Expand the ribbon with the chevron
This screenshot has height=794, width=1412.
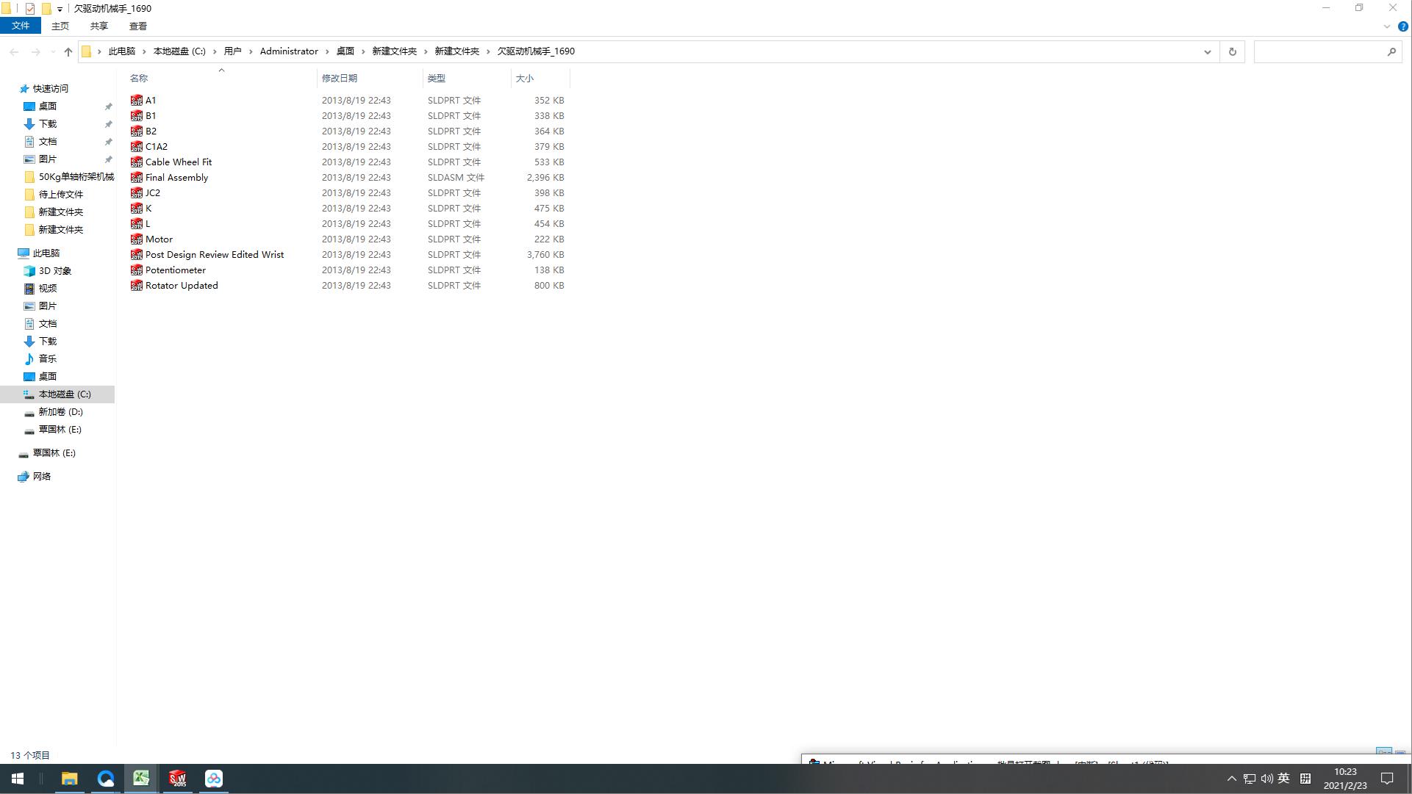pyautogui.click(x=1387, y=26)
